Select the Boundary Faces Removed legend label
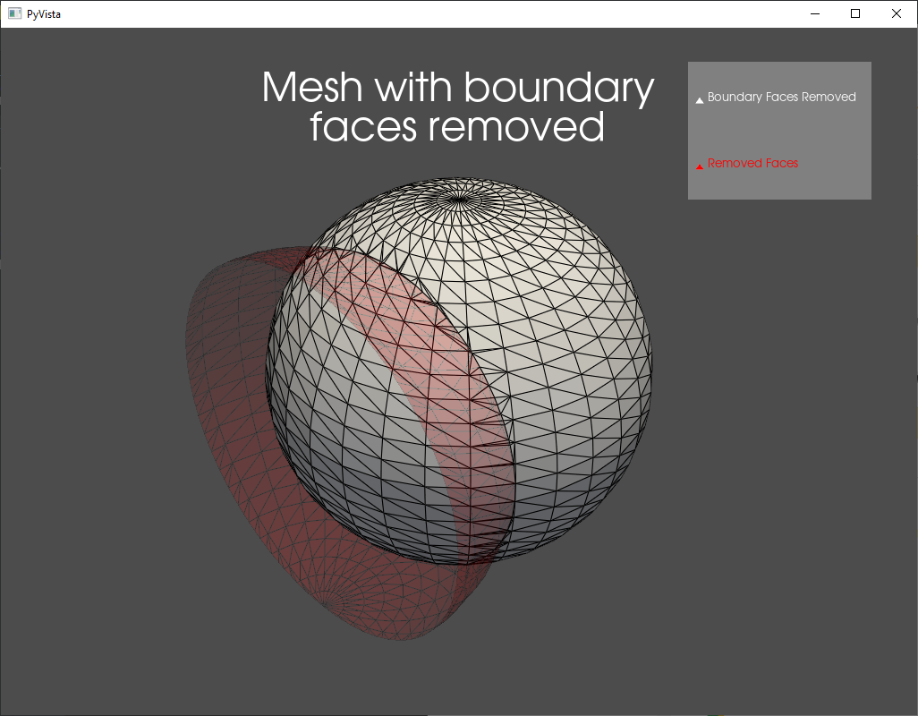The height and width of the screenshot is (716, 918). point(782,97)
